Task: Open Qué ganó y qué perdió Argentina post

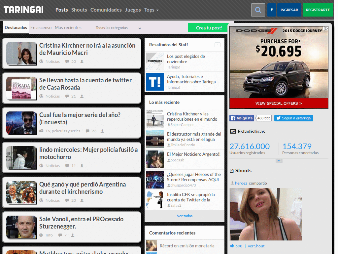Action: pos(83,188)
